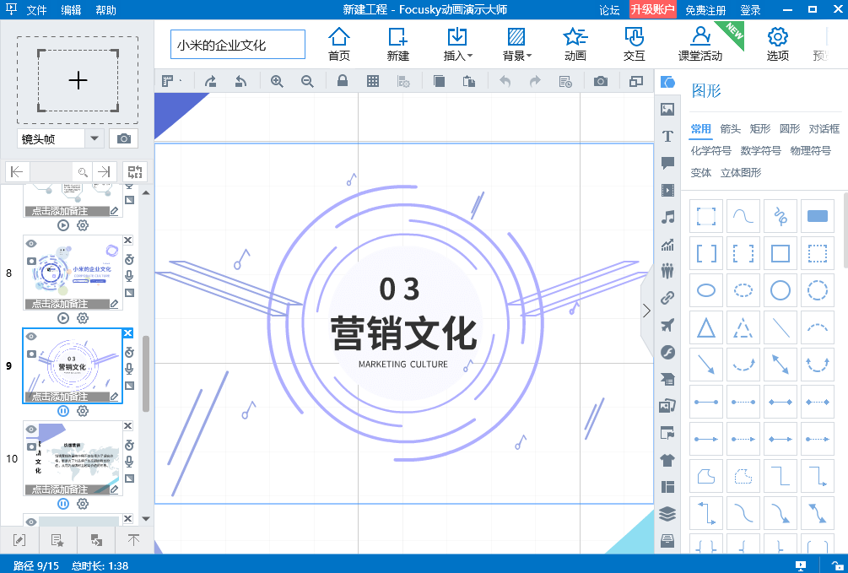Switch to the 对话框 shapes tab
Screen dimensions: 848x573
pyautogui.click(x=824, y=129)
